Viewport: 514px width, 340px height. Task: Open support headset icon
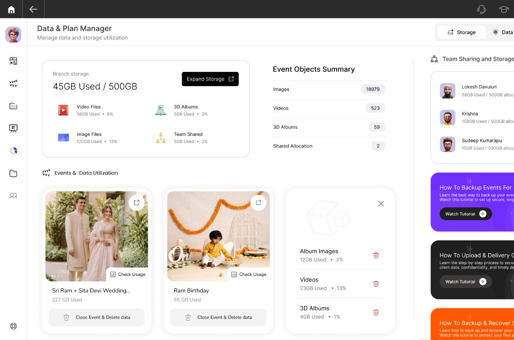coord(481,9)
